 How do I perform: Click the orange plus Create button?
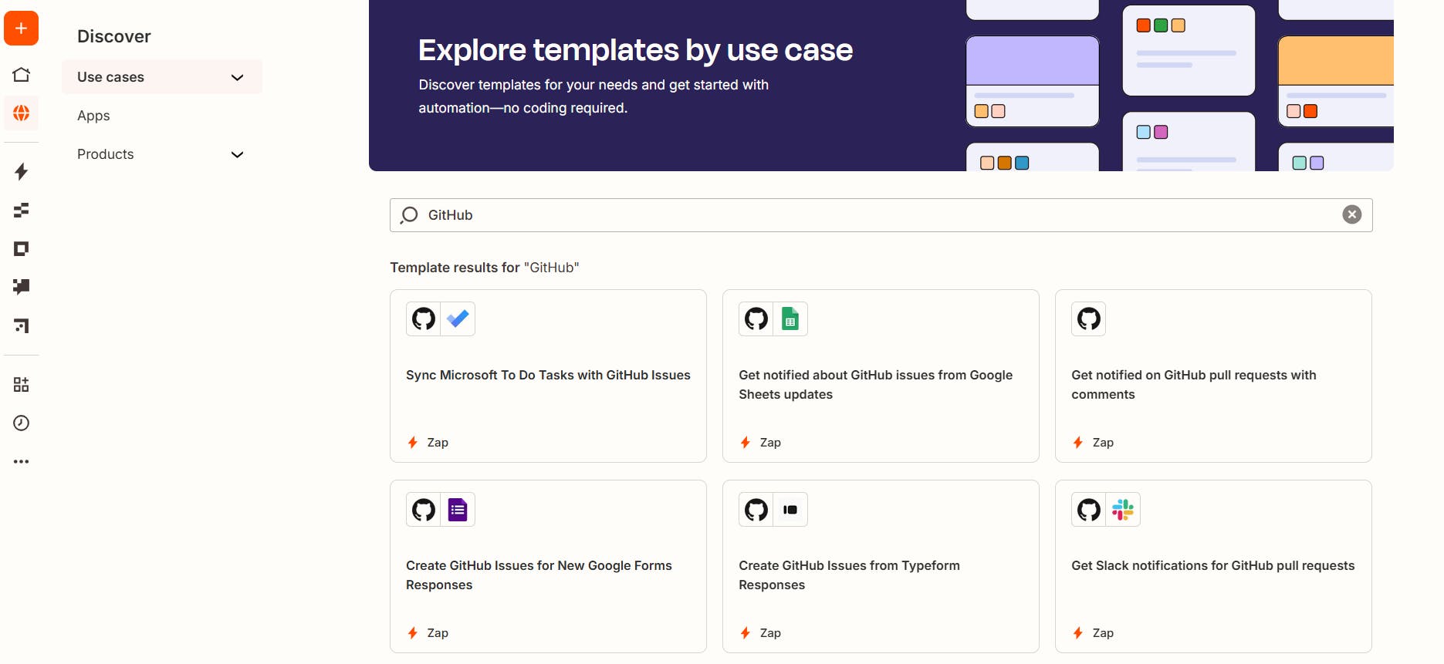click(x=21, y=29)
